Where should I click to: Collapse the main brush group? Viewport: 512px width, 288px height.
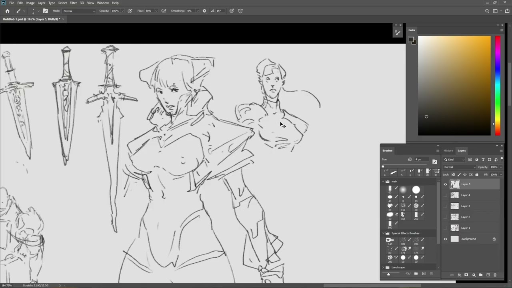click(x=383, y=181)
